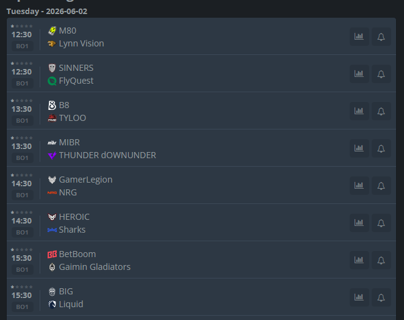Image resolution: width=404 pixels, height=320 pixels.
Task: Toggle notification bell for M80 vs Lynn Vision
Action: coord(381,37)
